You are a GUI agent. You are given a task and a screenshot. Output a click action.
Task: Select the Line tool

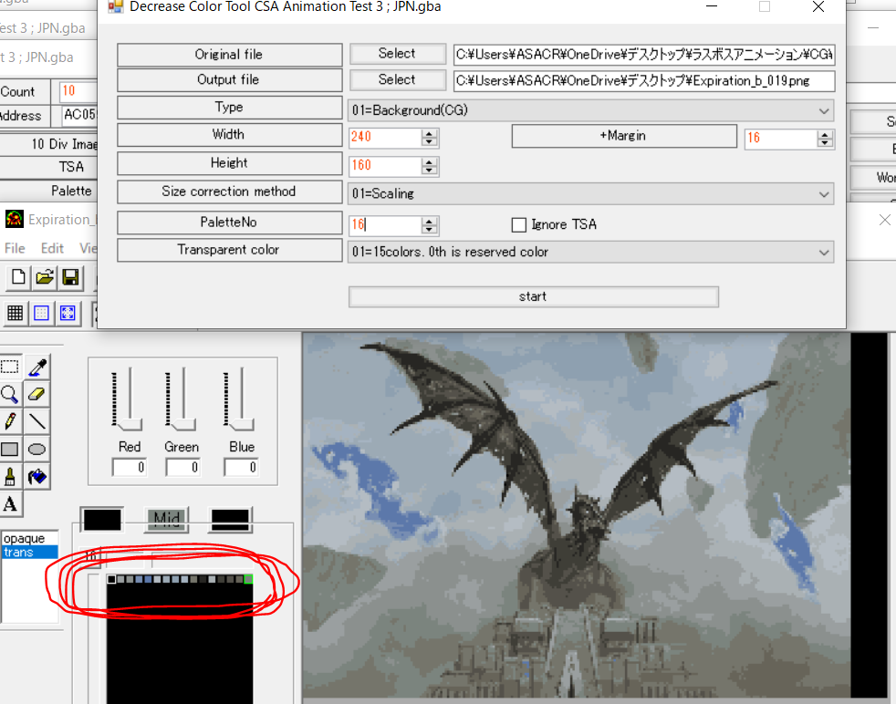pyautogui.click(x=36, y=421)
